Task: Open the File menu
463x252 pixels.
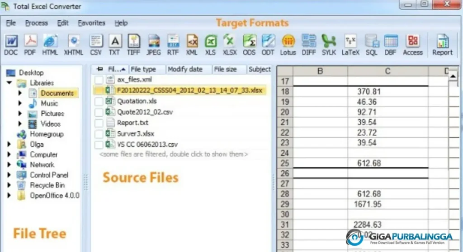Action: coord(11,23)
